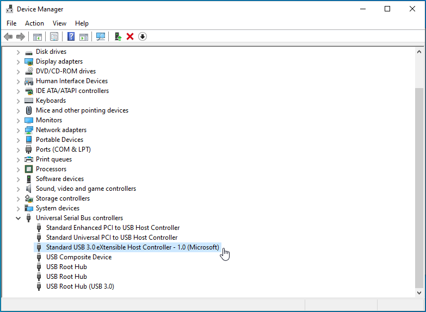
Task: Click the Update driver toolbar icon
Action: 118,36
